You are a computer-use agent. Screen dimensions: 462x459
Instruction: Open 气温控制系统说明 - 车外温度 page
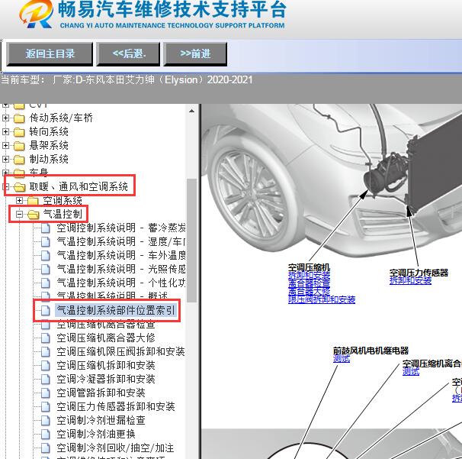pos(121,255)
